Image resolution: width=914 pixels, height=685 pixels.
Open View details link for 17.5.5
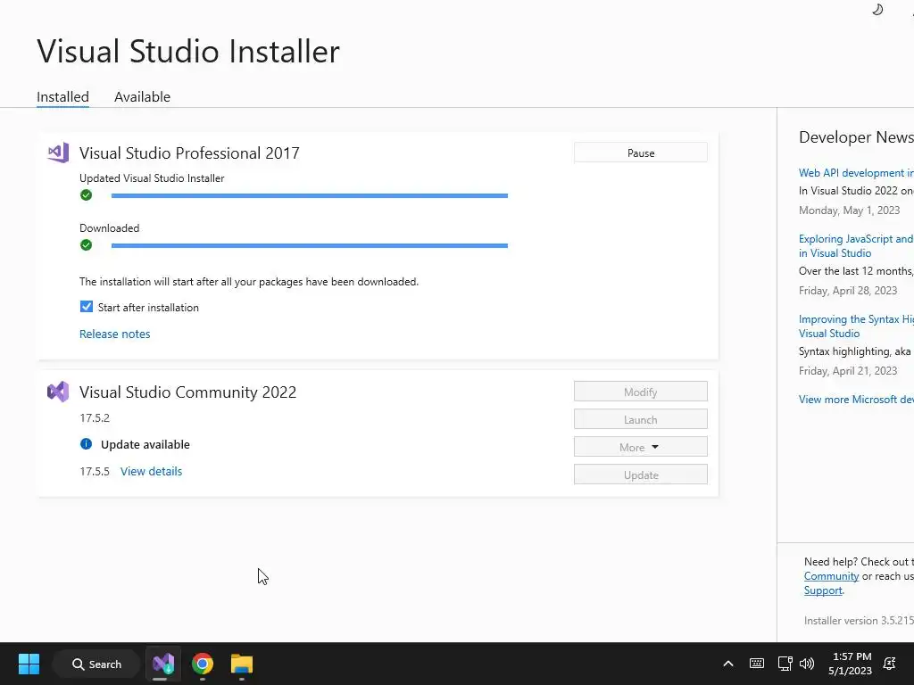tap(151, 471)
